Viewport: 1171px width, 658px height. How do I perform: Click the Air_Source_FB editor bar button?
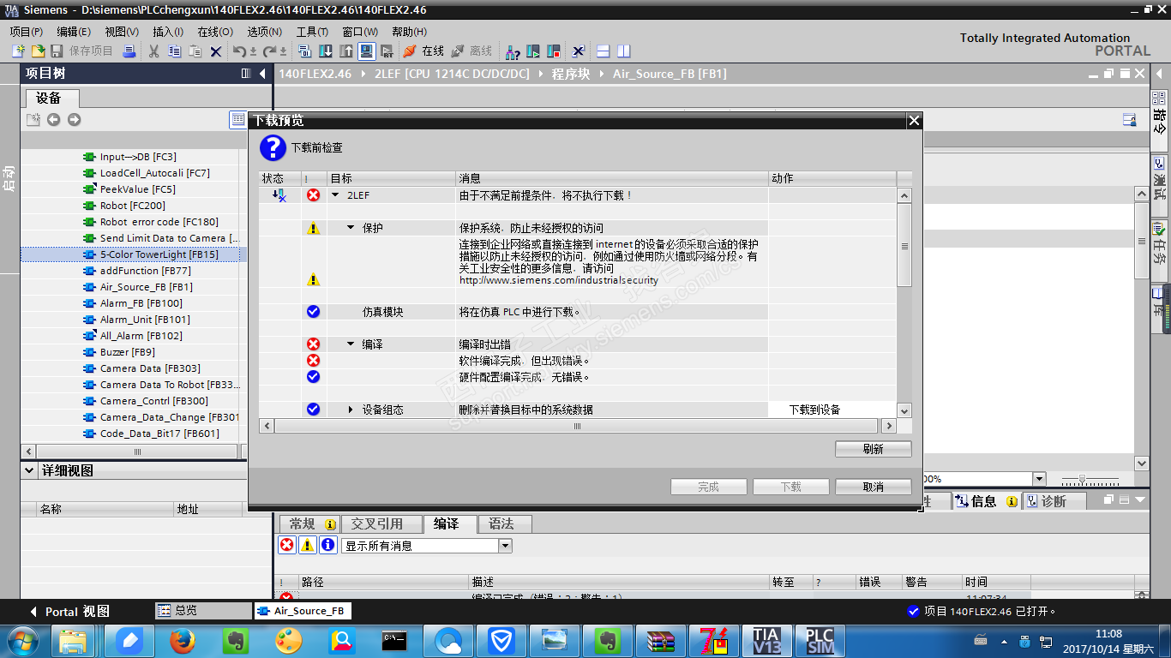point(303,611)
